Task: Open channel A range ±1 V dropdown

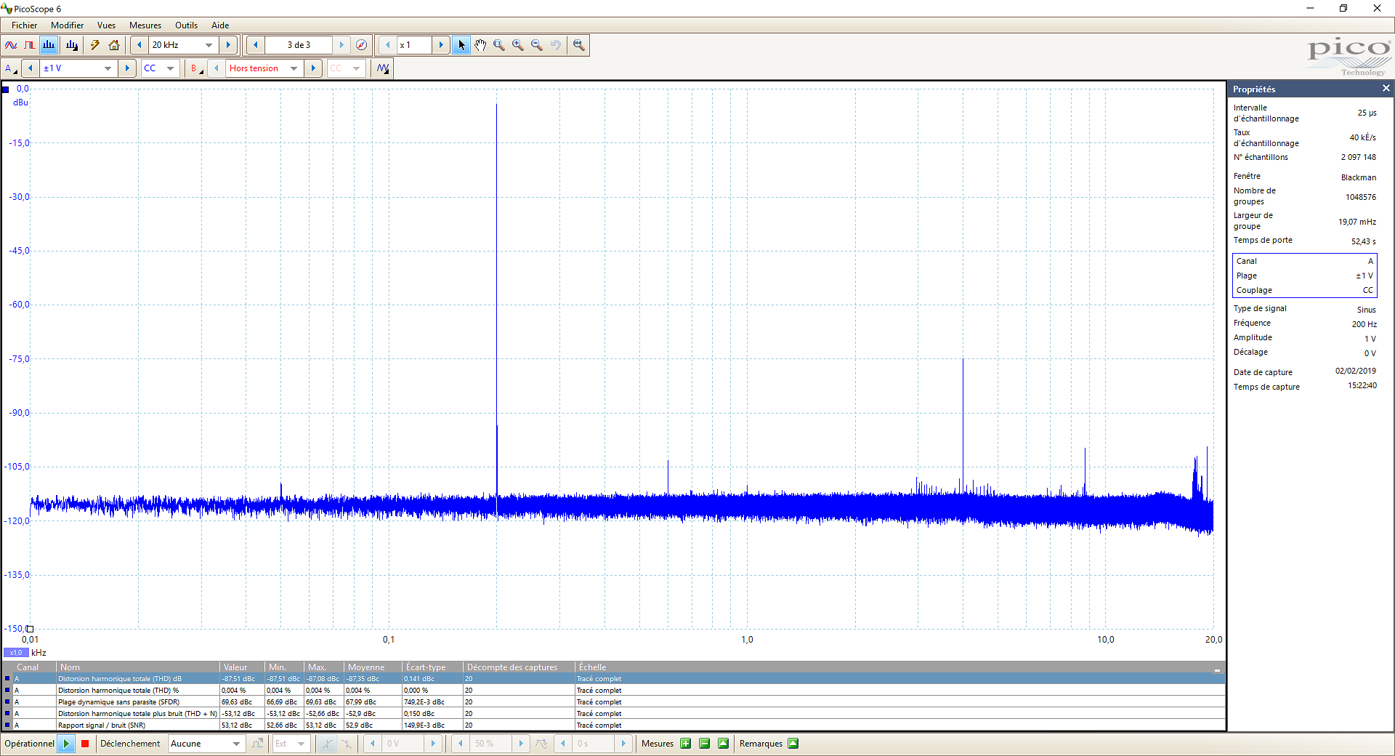Action: point(108,68)
